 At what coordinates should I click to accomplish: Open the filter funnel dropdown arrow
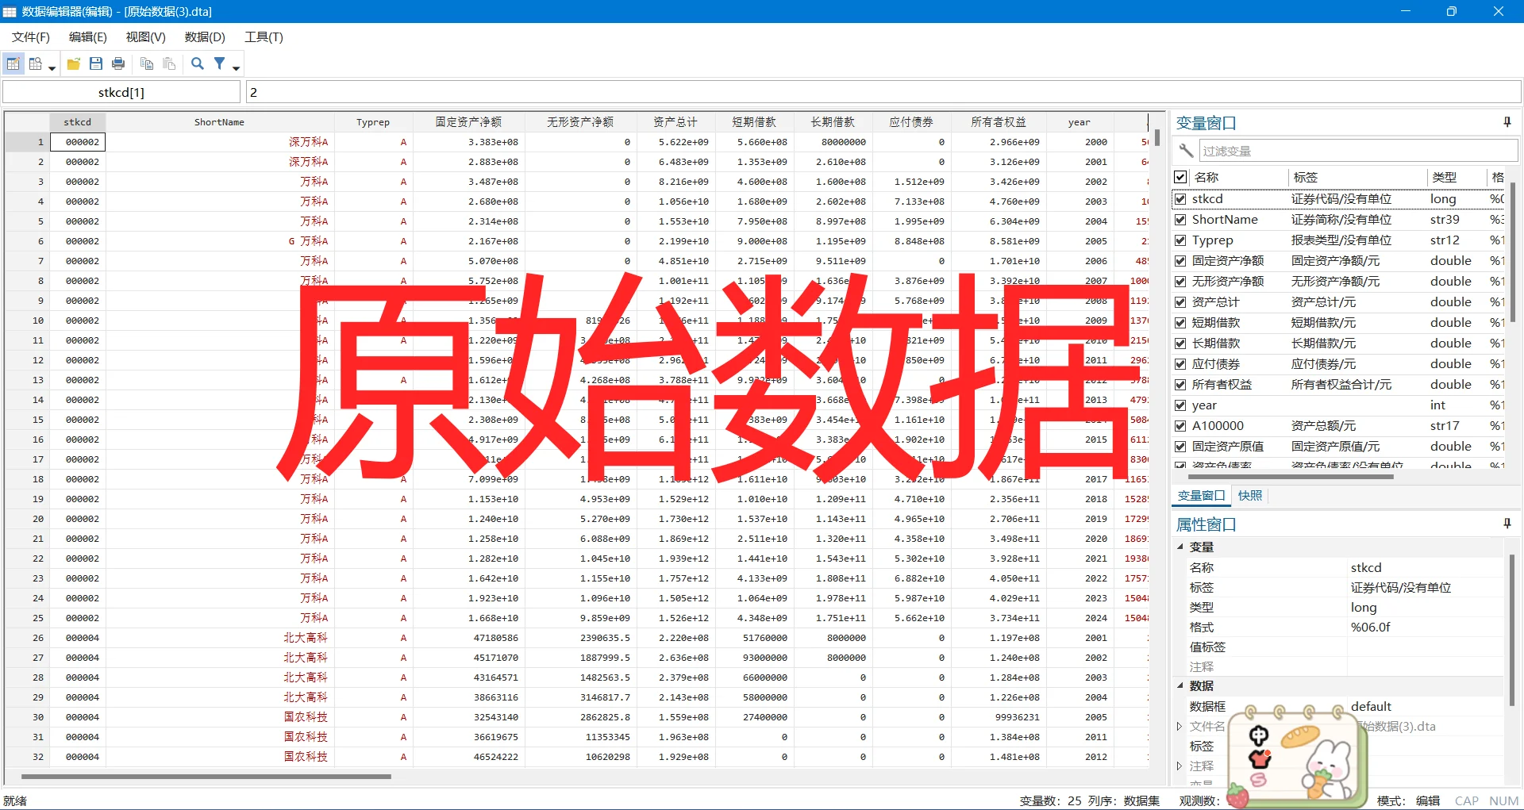[236, 68]
